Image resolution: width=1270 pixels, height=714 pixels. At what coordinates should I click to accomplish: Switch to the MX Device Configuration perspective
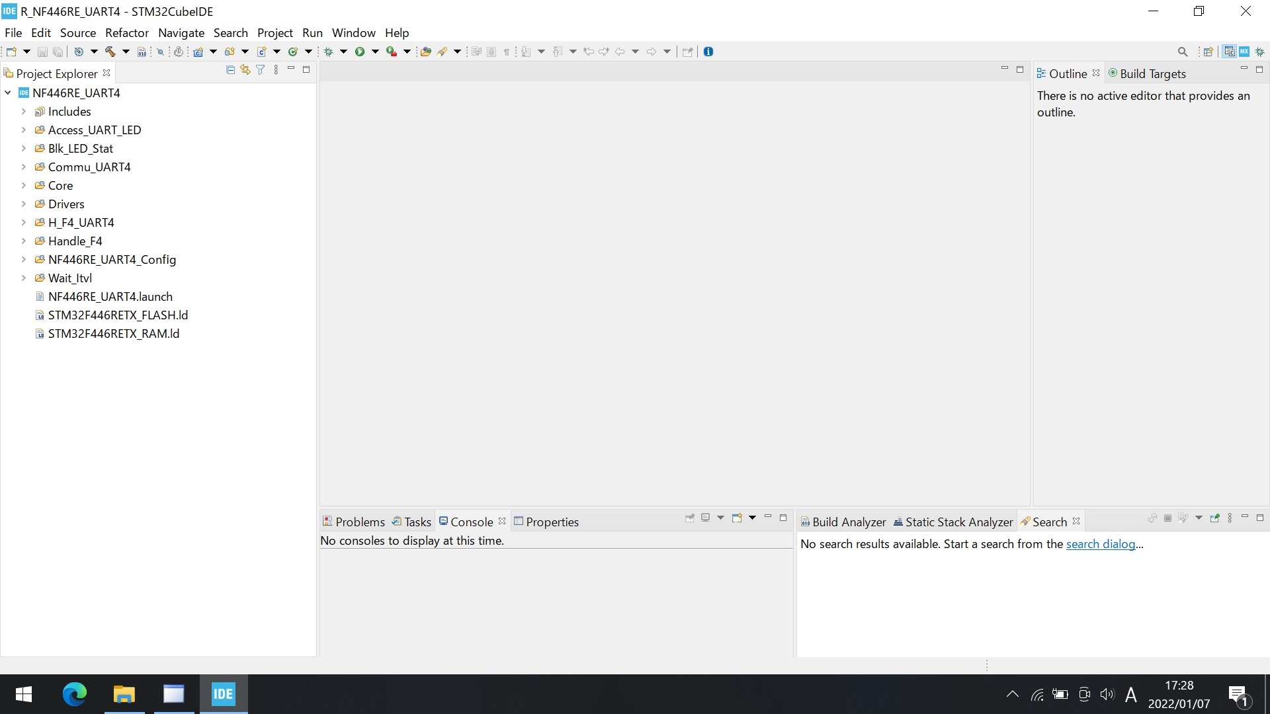click(1245, 52)
